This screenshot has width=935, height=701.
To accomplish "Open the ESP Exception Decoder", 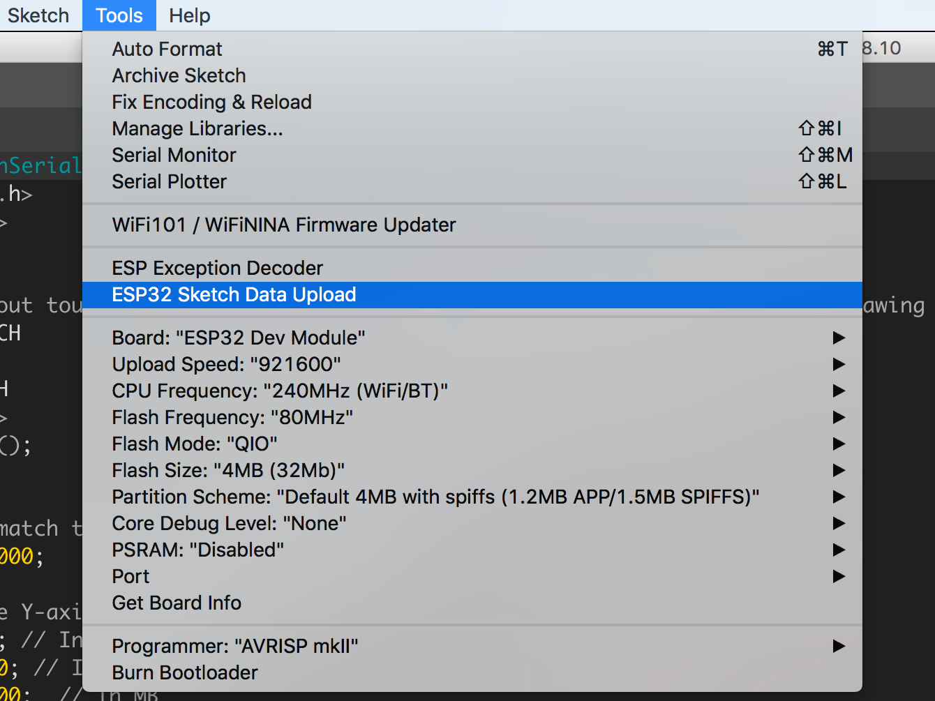I will point(217,268).
